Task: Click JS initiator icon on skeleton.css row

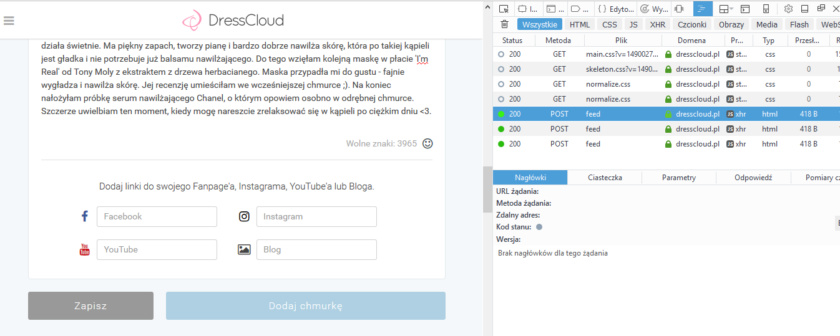Action: (730, 69)
